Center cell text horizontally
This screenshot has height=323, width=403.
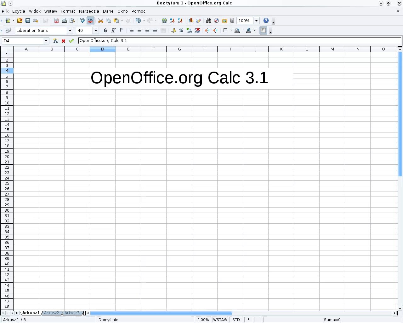(139, 30)
